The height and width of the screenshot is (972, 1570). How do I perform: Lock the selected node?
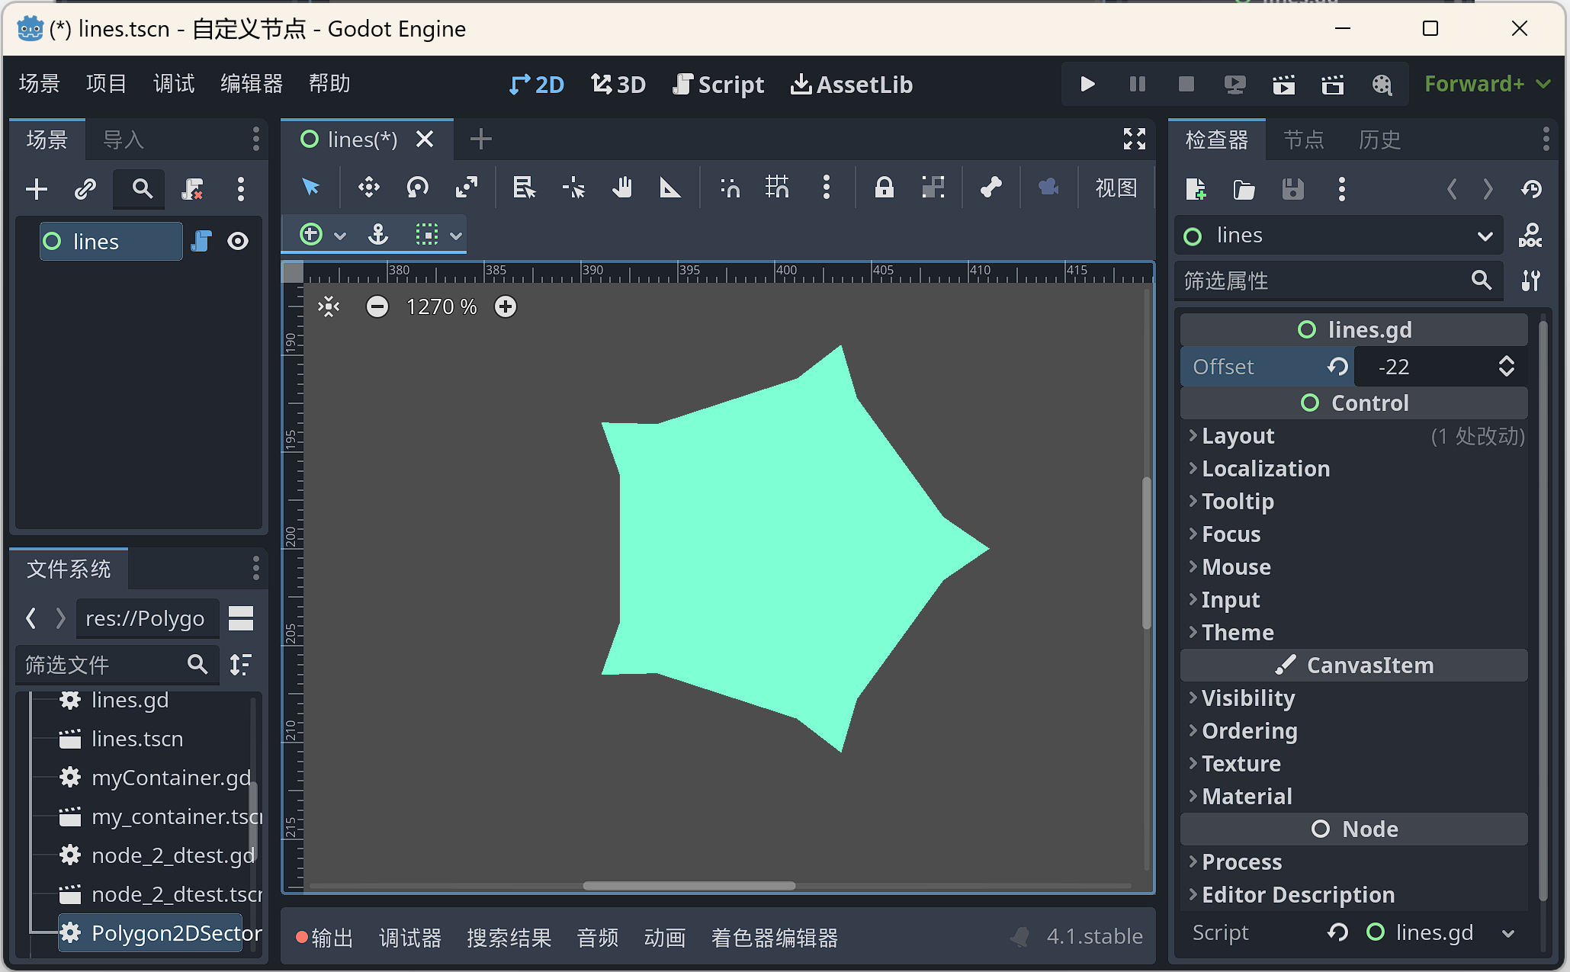pyautogui.click(x=884, y=188)
